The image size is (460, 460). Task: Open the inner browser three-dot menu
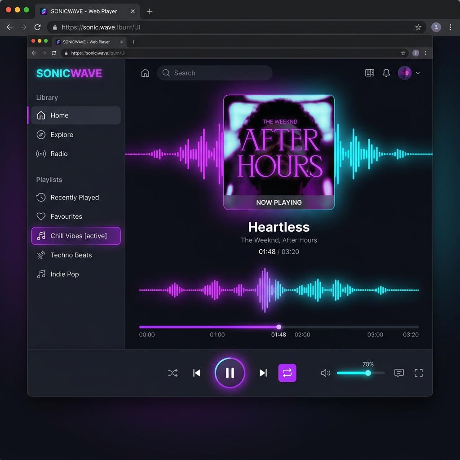pyautogui.click(x=426, y=53)
